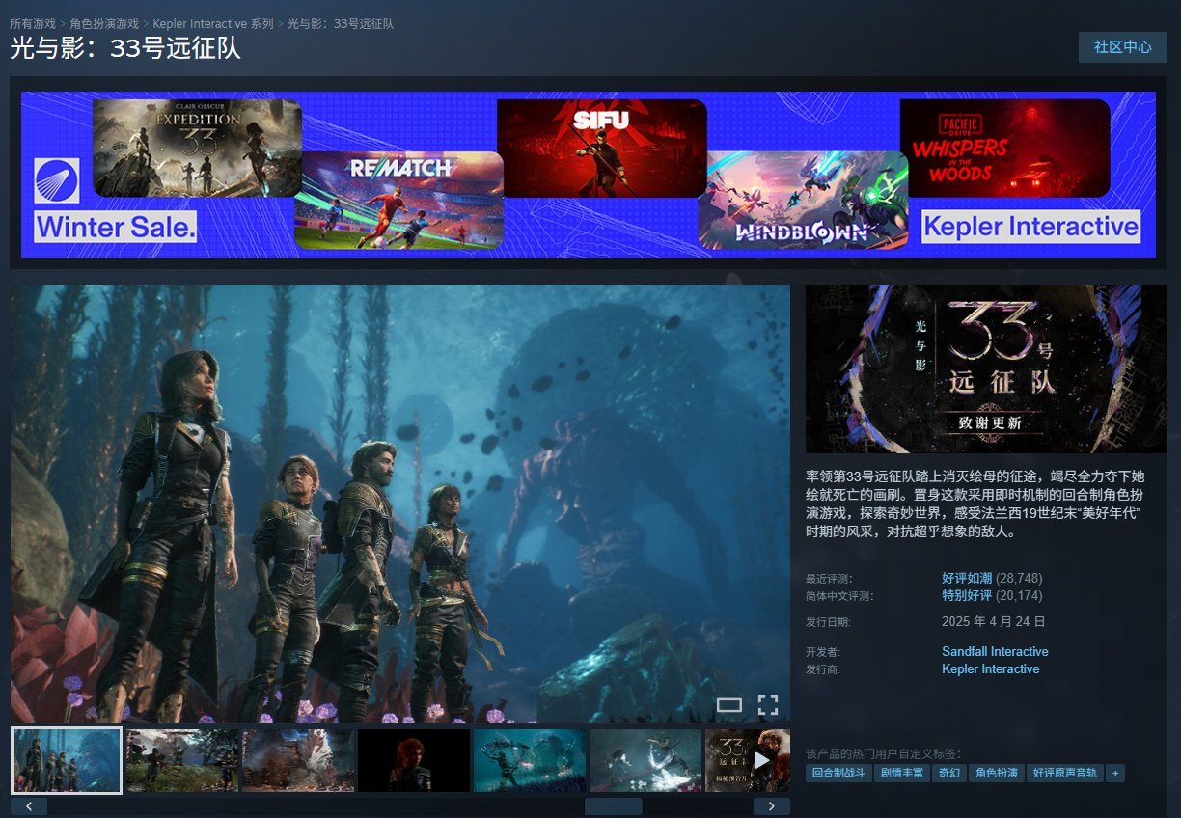Click the main screenshot display
This screenshot has width=1181, height=818.
[x=400, y=504]
